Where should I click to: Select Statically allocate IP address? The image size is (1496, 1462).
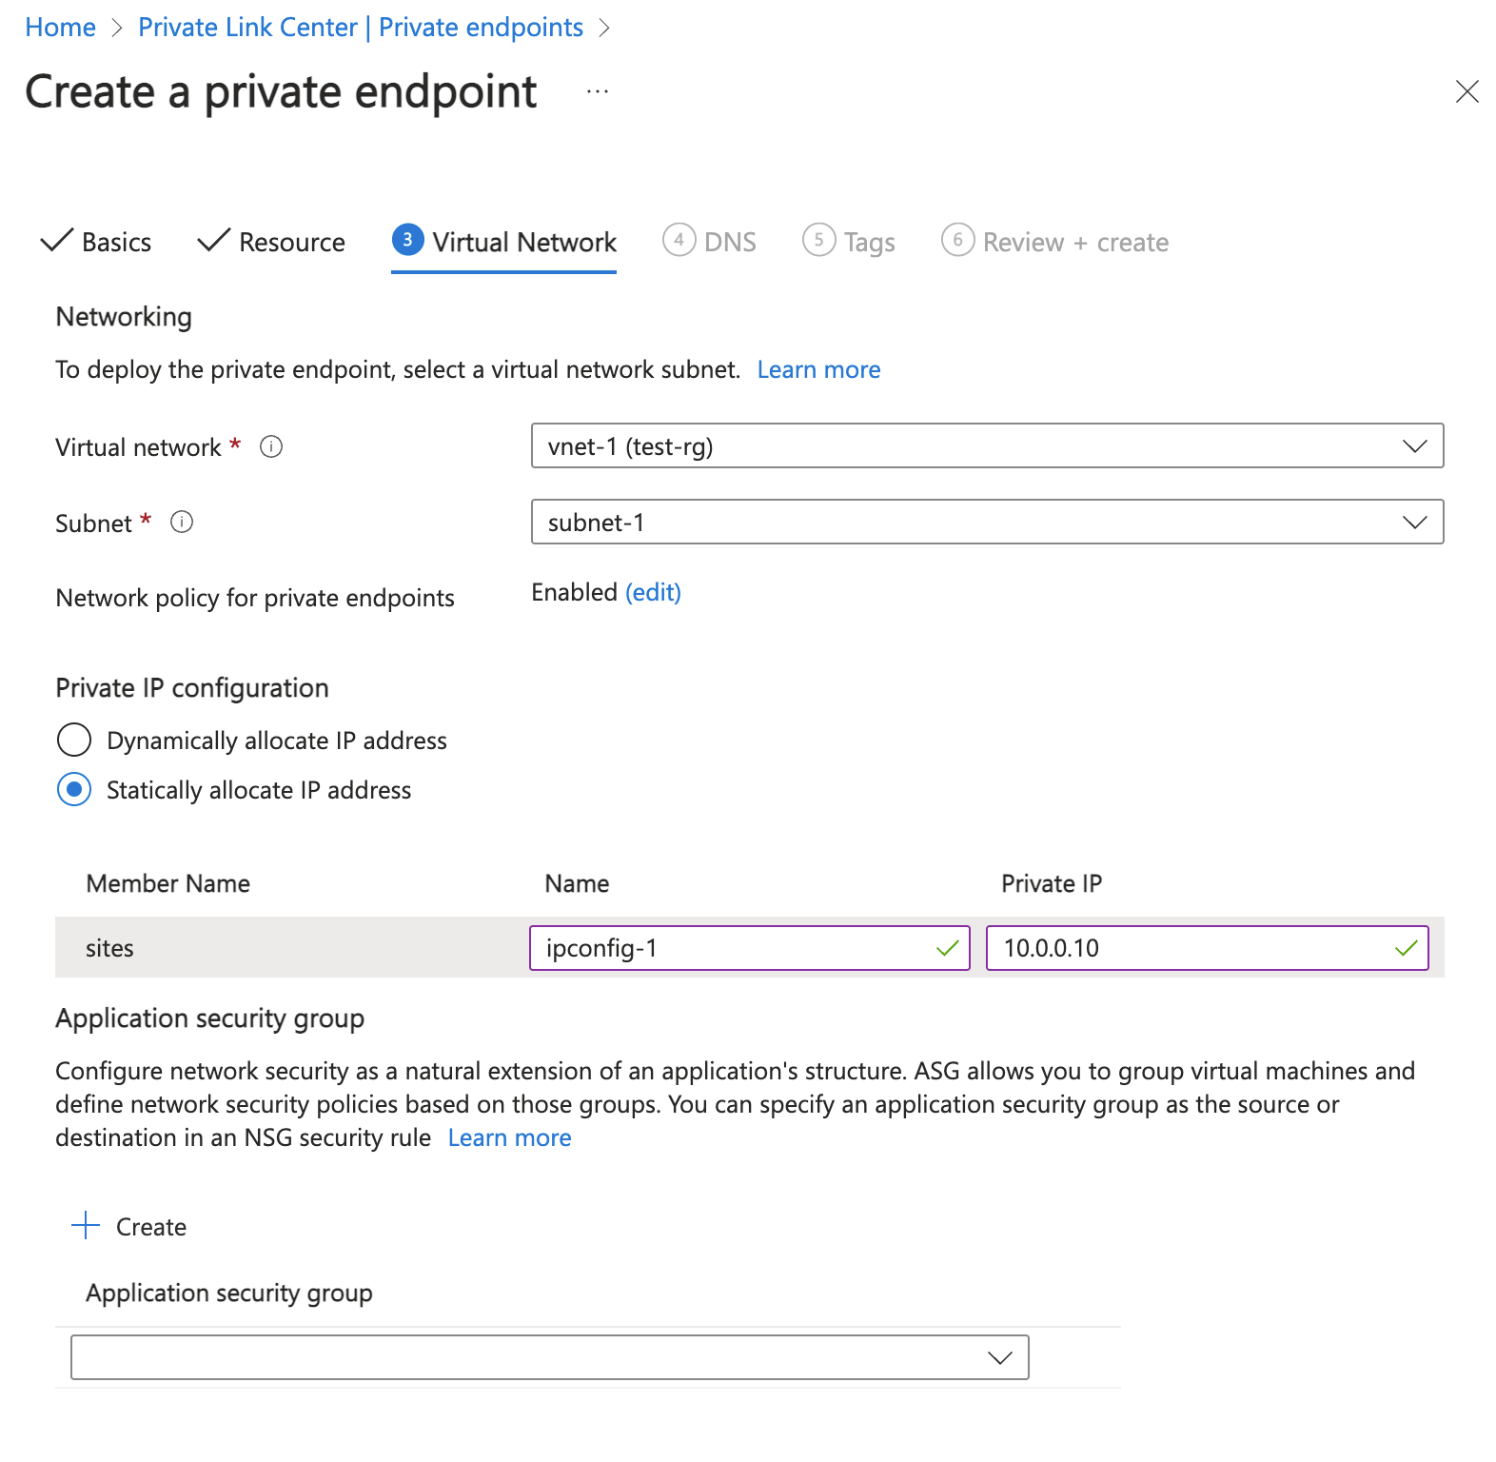coord(73,789)
